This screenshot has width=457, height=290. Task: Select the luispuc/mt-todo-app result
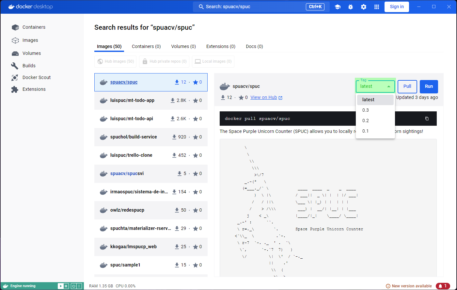[151, 100]
